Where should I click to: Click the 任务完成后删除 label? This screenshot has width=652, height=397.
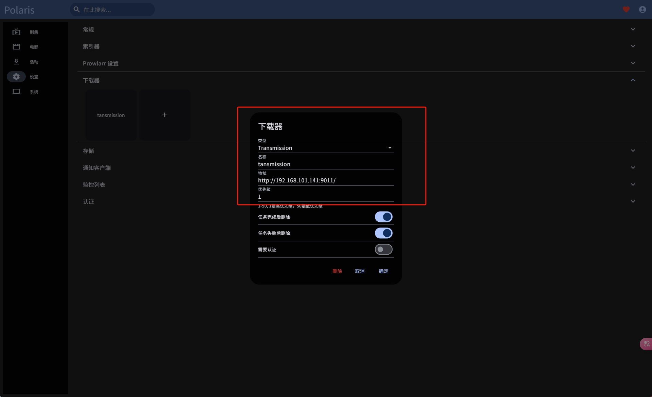tap(274, 217)
